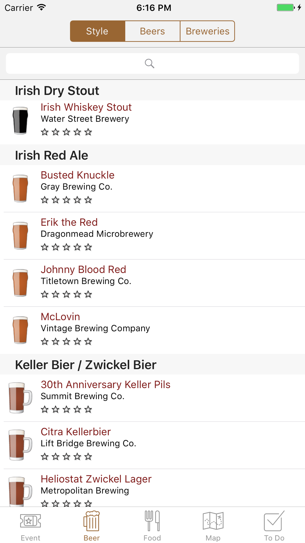Tap the Busted Knuckle pint glass icon
Image resolution: width=305 pixels, height=543 pixels.
coord(20,188)
